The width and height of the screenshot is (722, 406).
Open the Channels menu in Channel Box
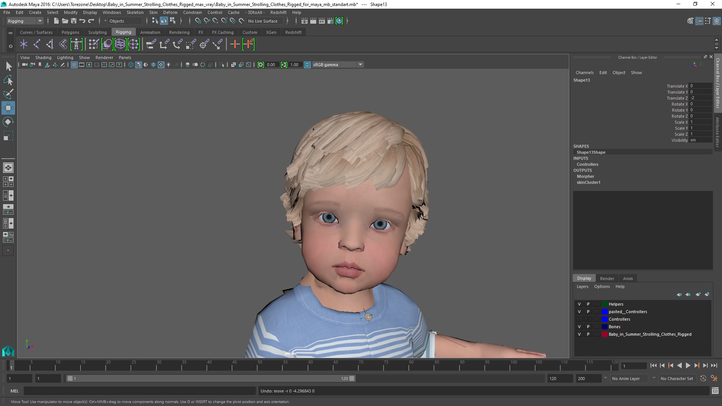point(584,73)
